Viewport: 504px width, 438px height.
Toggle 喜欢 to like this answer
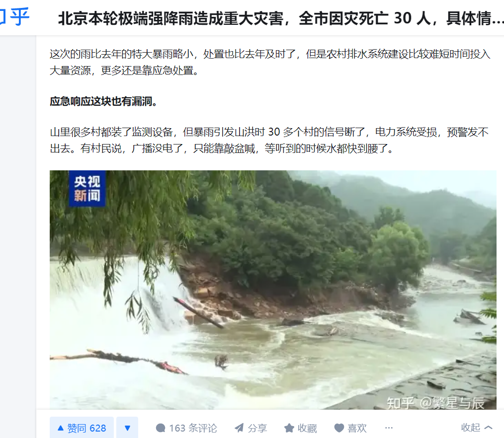pos(350,428)
